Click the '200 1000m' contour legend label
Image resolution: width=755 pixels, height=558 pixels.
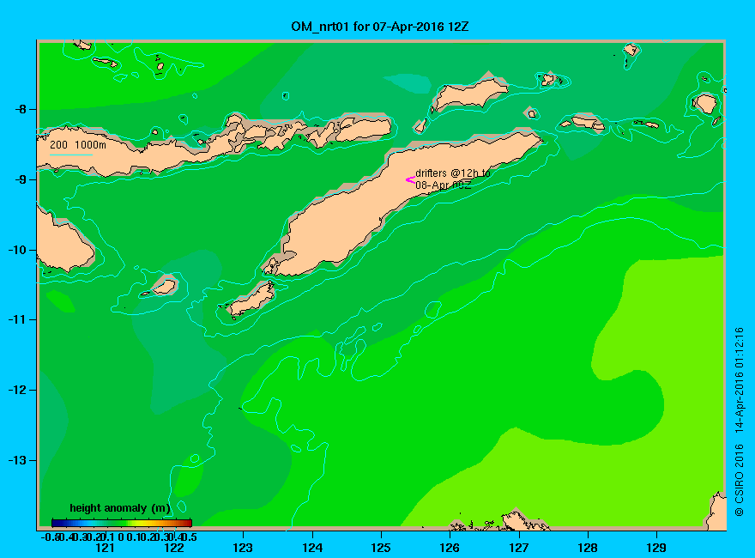point(78,144)
